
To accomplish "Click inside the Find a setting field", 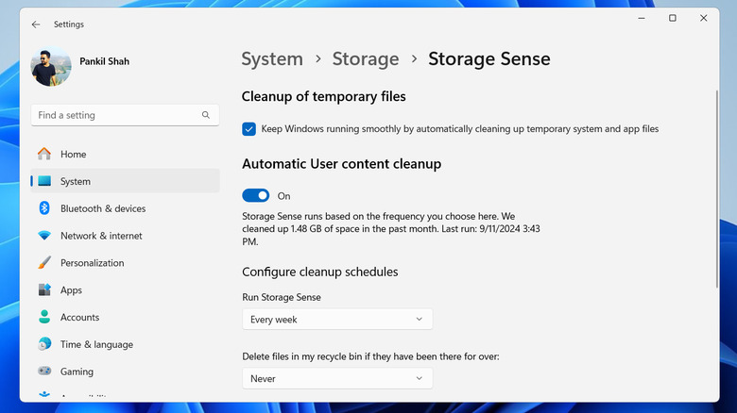I will pos(113,115).
